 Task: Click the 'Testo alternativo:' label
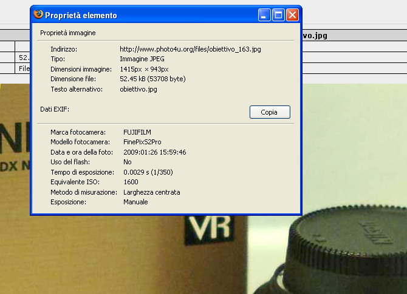pyautogui.click(x=77, y=89)
